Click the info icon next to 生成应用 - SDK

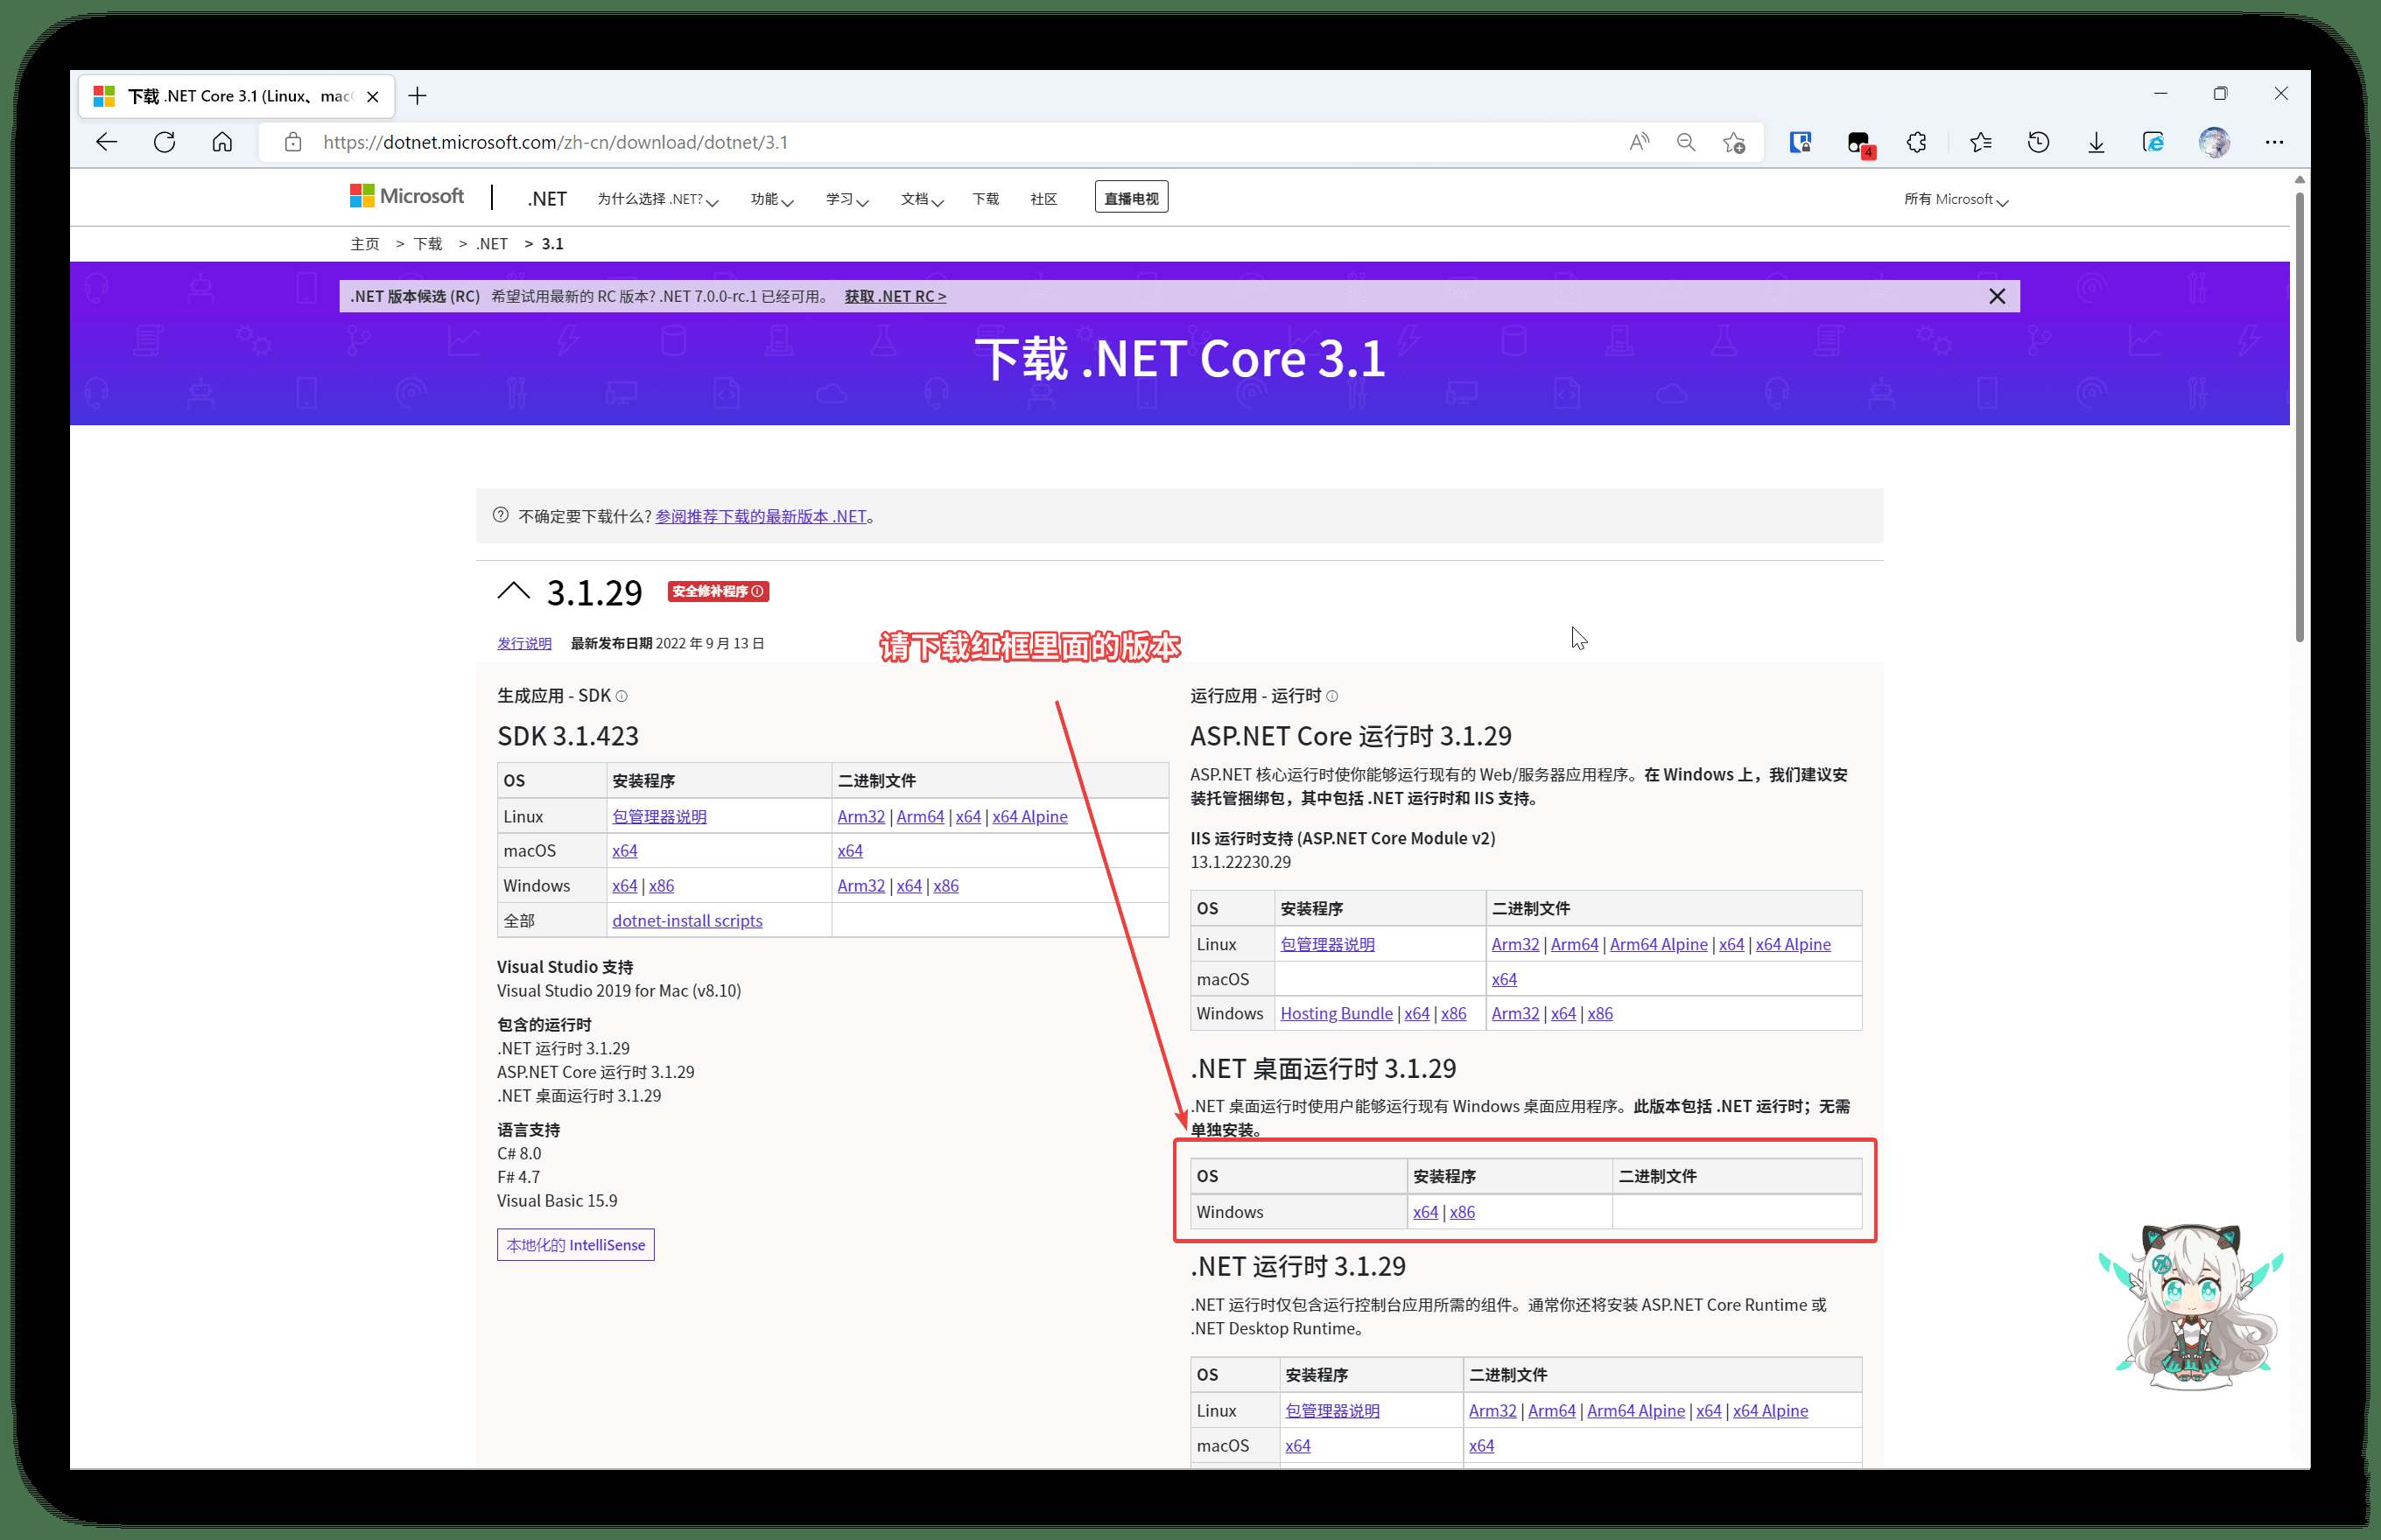622,696
